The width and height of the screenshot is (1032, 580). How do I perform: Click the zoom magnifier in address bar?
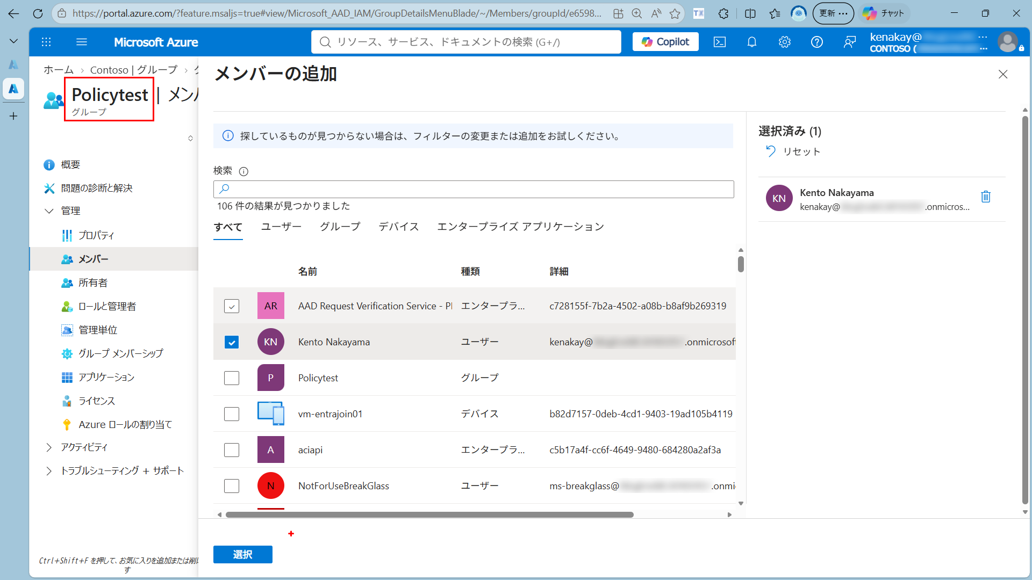click(637, 13)
